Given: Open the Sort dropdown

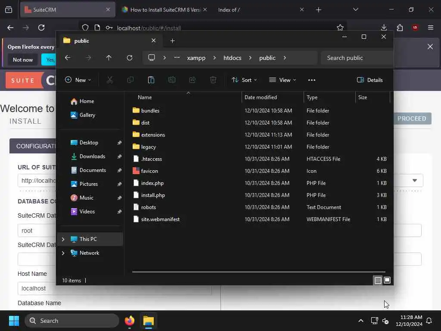Looking at the screenshot, I should 244,80.
